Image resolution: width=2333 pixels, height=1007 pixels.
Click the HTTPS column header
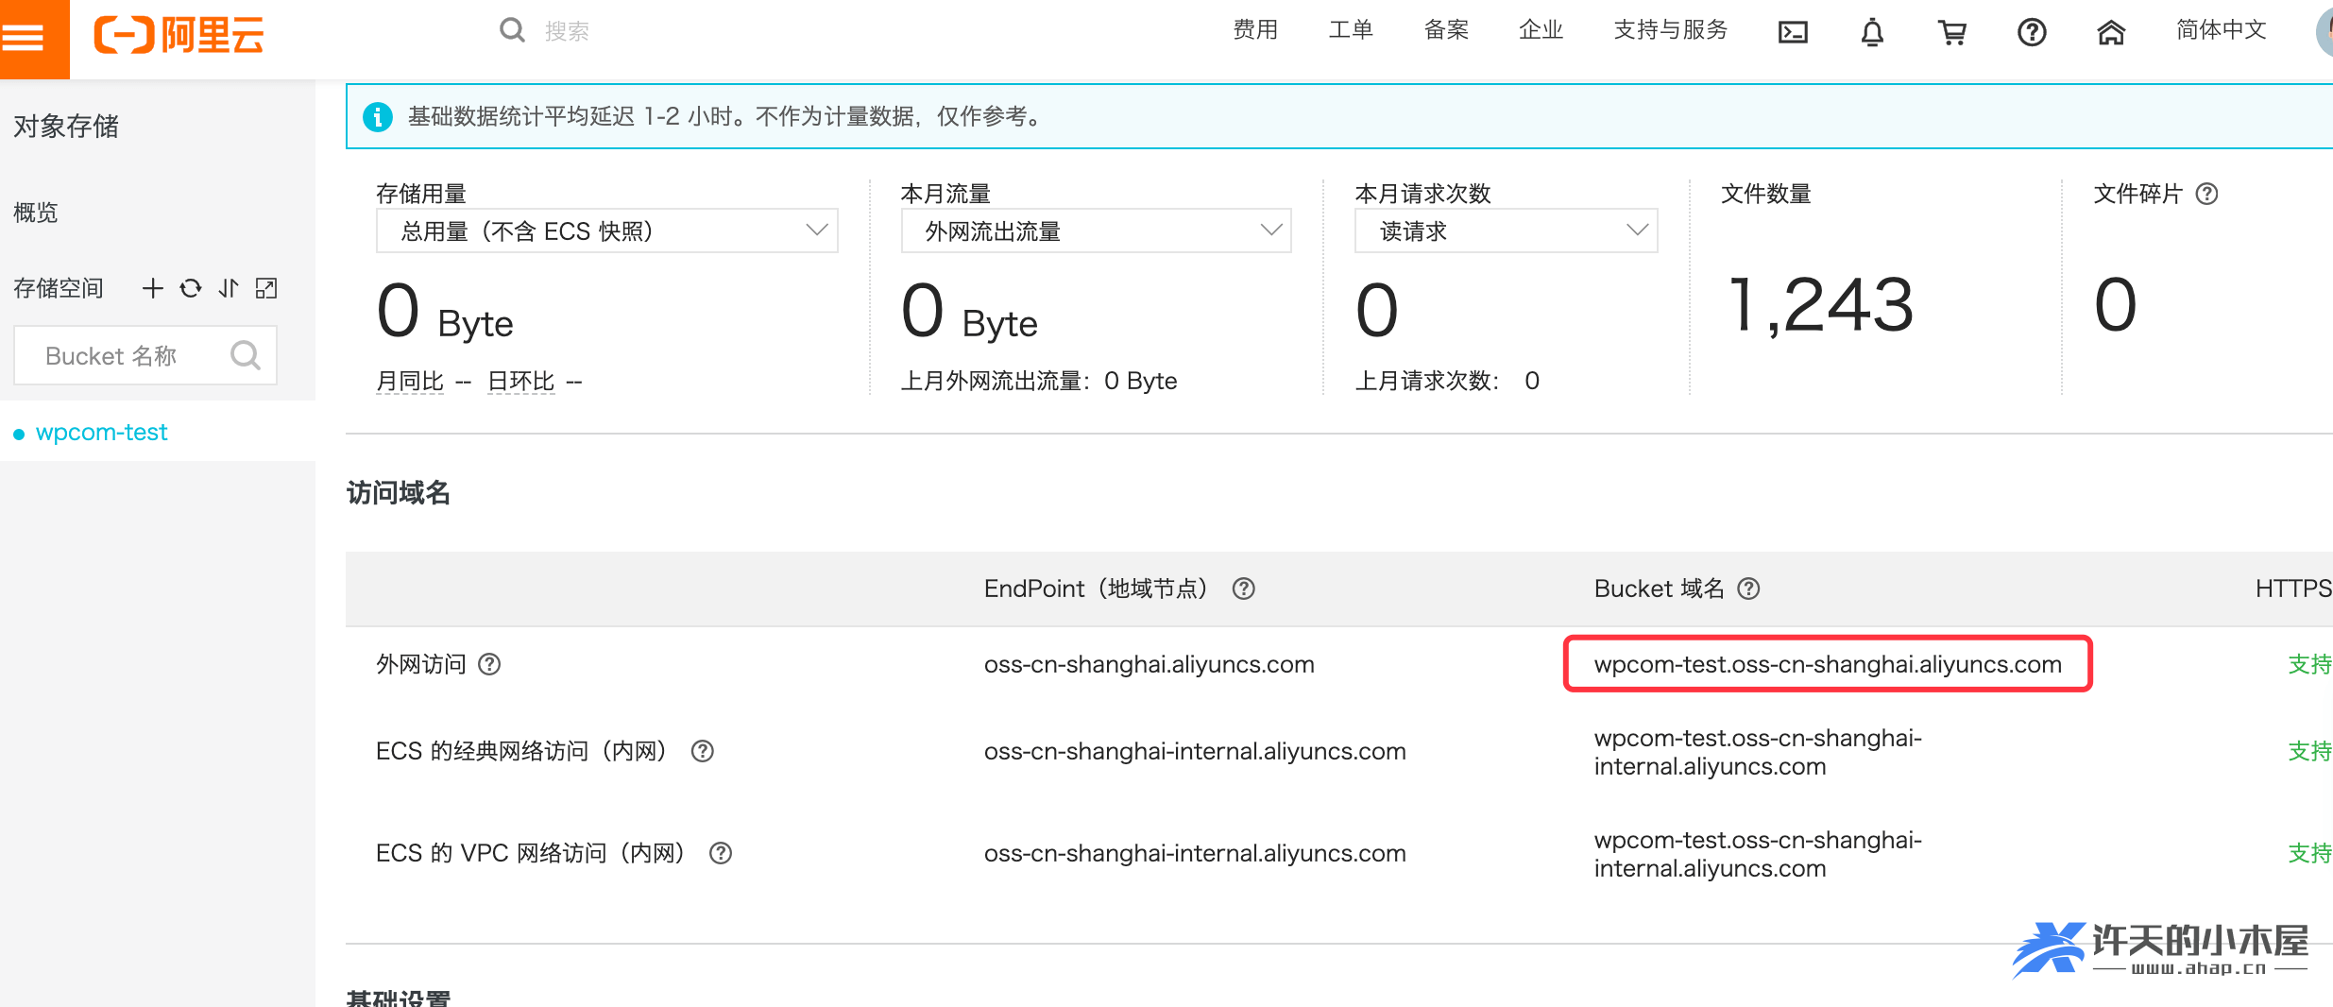2293,589
